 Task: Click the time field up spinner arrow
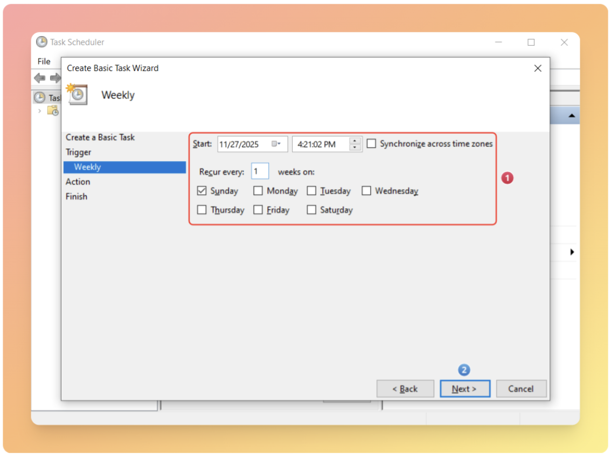pyautogui.click(x=355, y=141)
